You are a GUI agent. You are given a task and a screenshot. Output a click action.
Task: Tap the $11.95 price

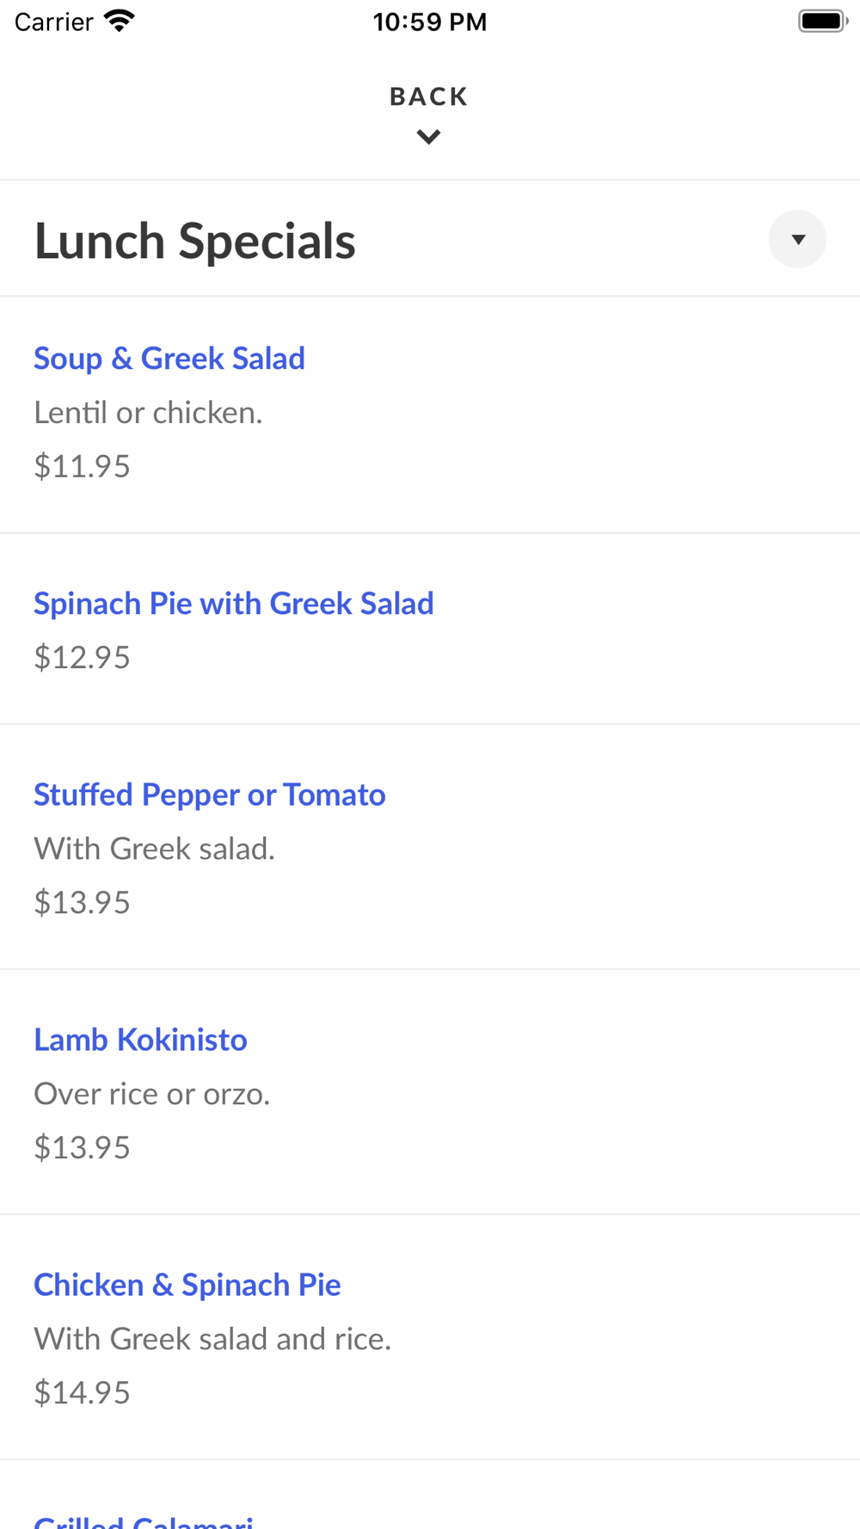(82, 466)
